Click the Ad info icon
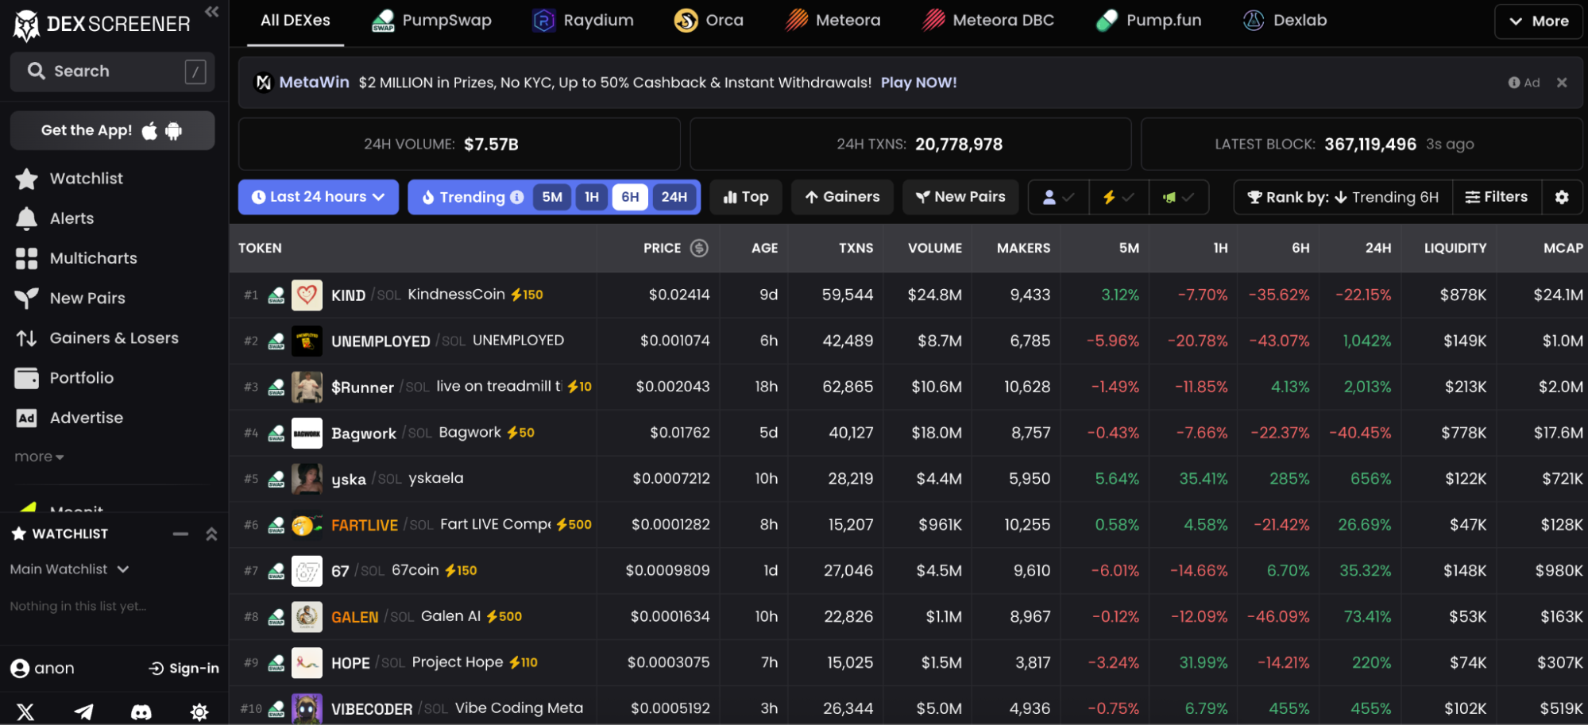 tap(1514, 83)
